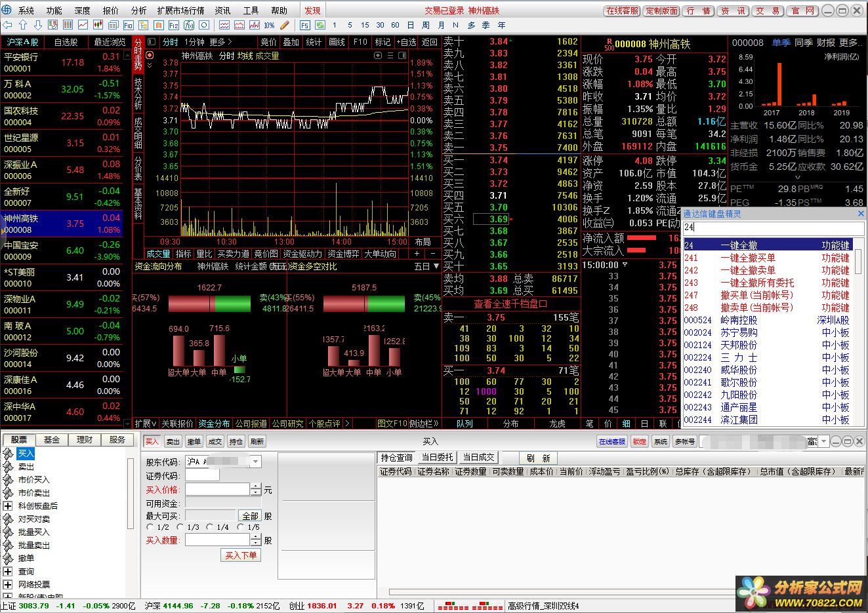Switch to the 自选股 tab
Viewport: 868px width, 613px height.
pos(66,42)
